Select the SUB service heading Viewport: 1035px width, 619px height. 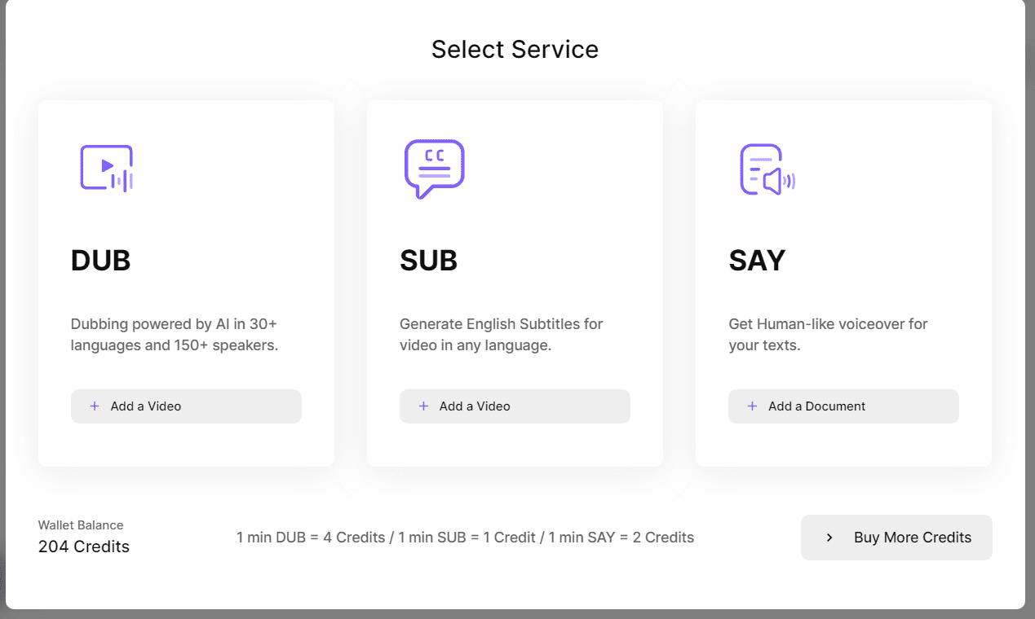pyautogui.click(x=429, y=261)
